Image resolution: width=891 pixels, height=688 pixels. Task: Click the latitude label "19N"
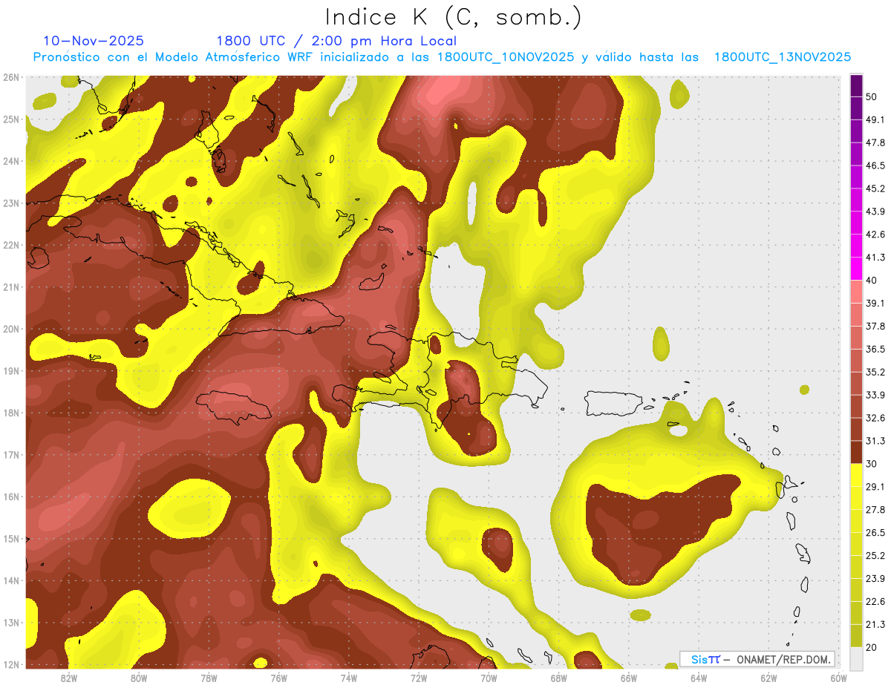(11, 371)
